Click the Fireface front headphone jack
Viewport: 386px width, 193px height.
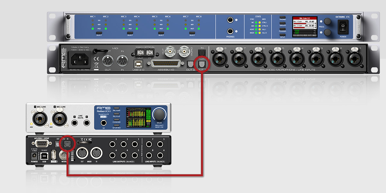[104, 123]
